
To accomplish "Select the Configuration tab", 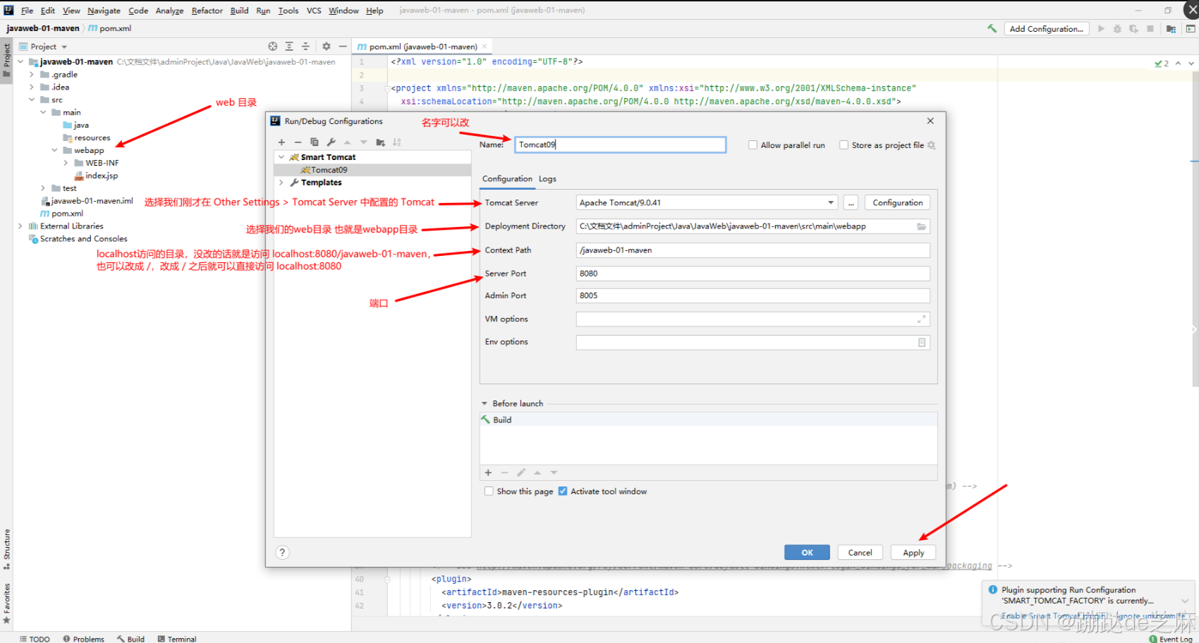I will 507,179.
